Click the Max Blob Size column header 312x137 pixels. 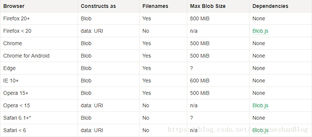(x=208, y=6)
